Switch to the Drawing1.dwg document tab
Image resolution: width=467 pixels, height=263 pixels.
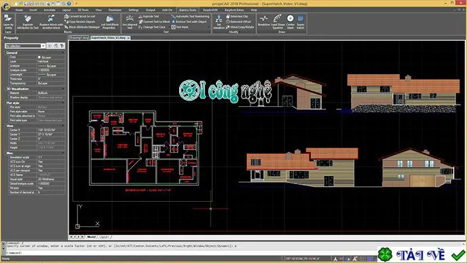[79, 38]
